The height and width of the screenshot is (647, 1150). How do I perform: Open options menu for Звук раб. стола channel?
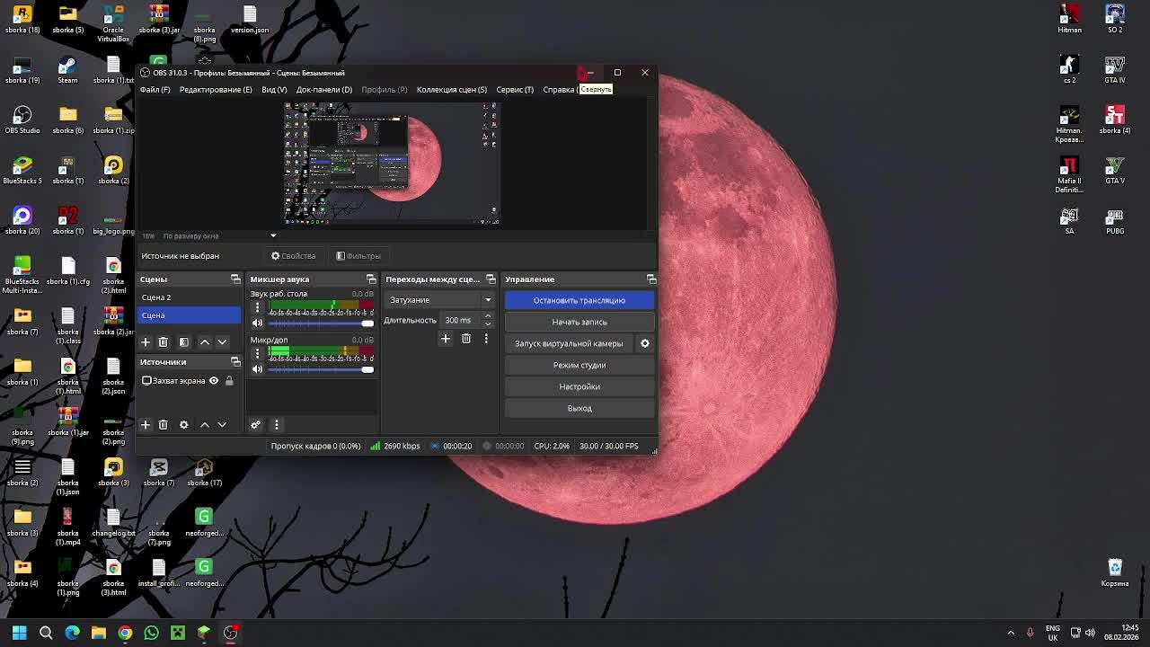(257, 306)
